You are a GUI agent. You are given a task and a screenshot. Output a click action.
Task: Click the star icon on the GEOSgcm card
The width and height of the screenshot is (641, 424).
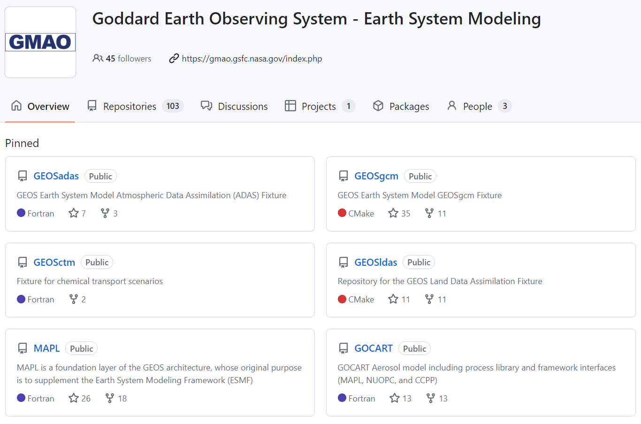[x=393, y=213]
